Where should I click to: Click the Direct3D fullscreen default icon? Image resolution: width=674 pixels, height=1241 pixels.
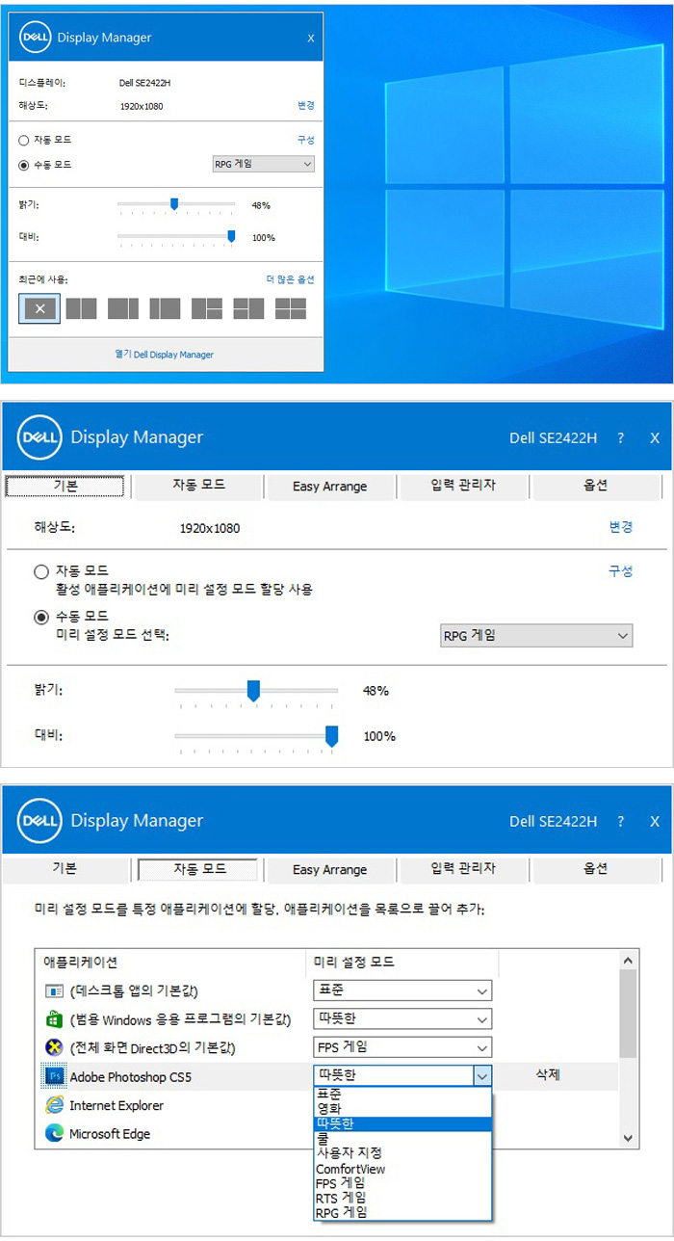[x=54, y=1046]
